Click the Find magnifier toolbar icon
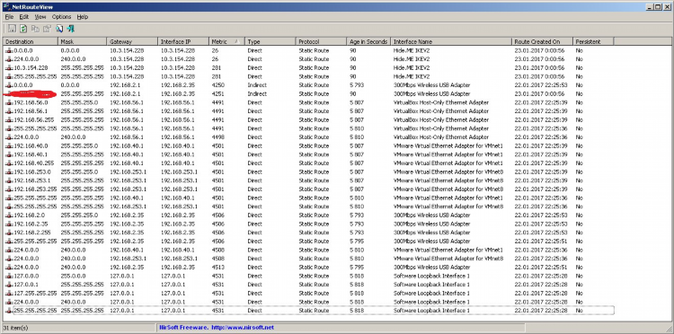This screenshot has width=674, height=334. pos(59,29)
